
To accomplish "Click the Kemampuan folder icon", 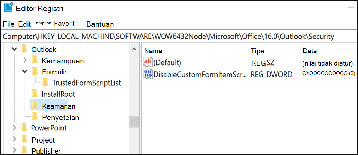I will coord(34,61).
